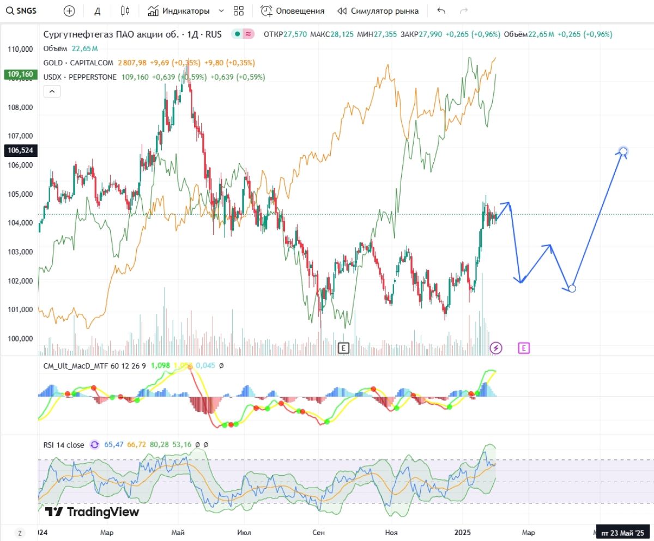The width and height of the screenshot is (654, 541).
Task: Open the Z timezone button on time axis
Action: click(x=20, y=532)
